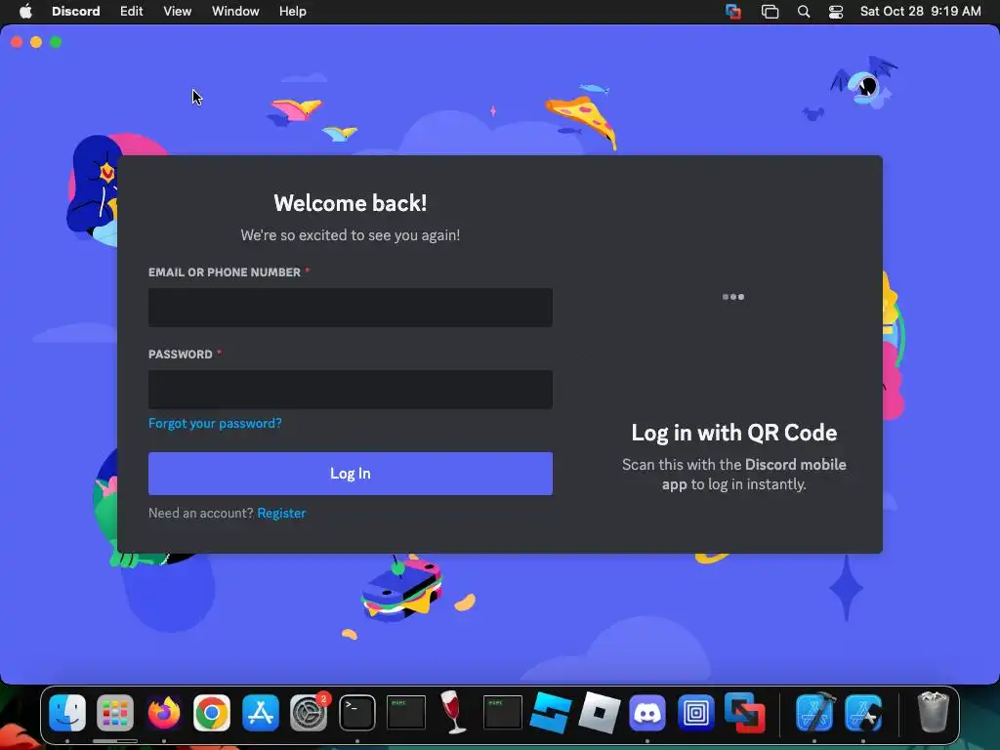
Task: Click the VMware icon in the menu bar
Action: point(733,12)
